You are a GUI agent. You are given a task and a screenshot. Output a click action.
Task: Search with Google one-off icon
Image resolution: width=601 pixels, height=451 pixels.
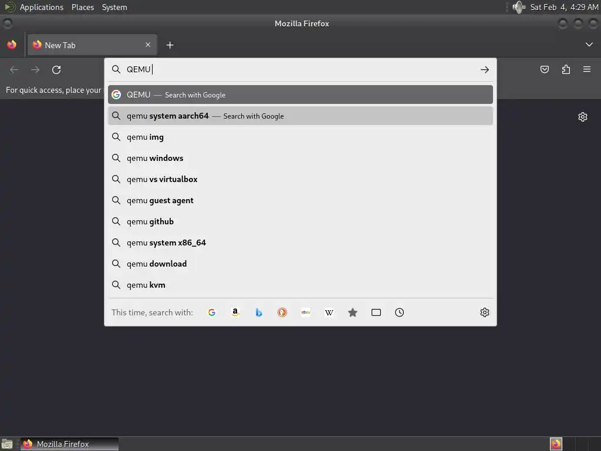(211, 312)
